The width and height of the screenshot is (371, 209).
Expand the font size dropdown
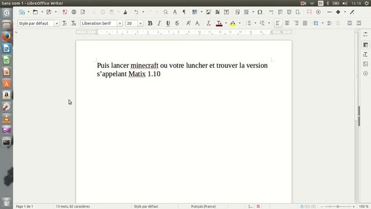[x=140, y=23]
